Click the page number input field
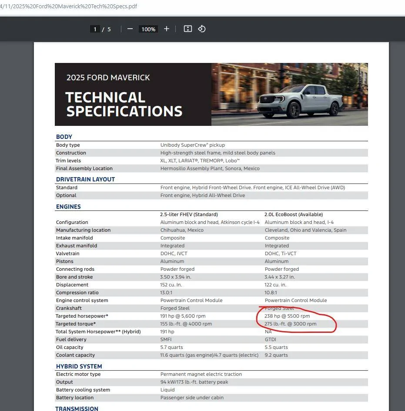Screen dimensions: 405x411 point(95,29)
